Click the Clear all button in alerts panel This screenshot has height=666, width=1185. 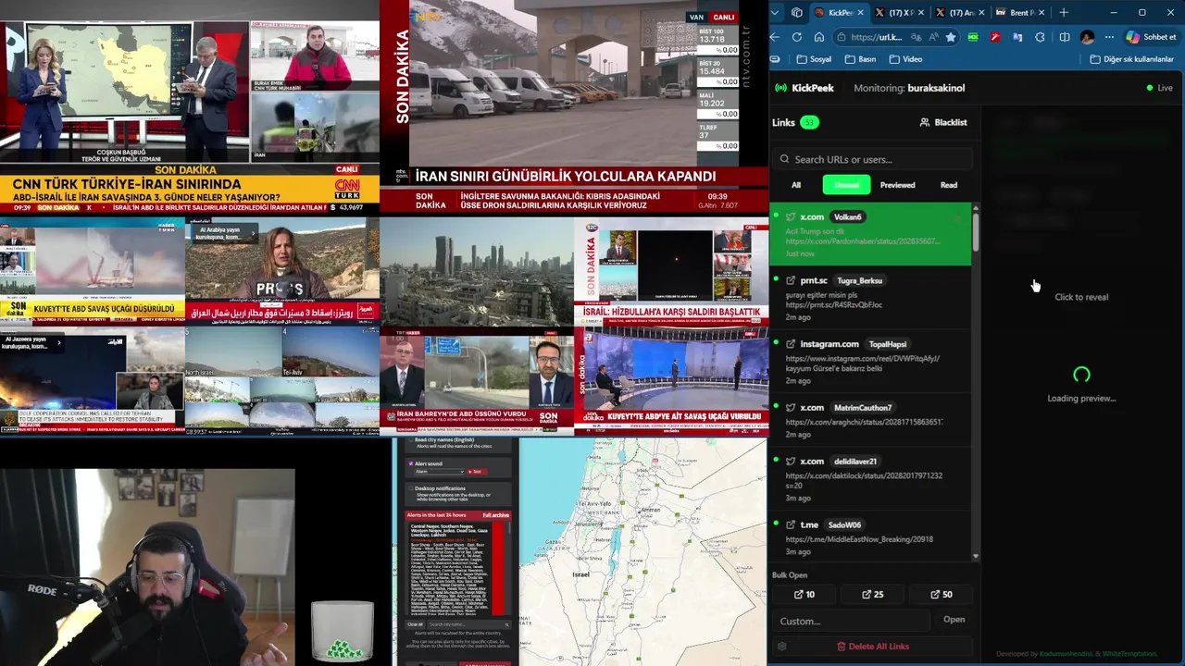[416, 624]
